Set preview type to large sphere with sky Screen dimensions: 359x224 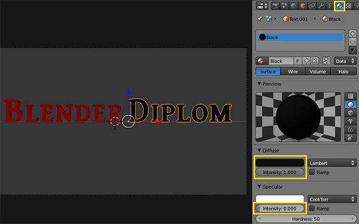click(351, 138)
